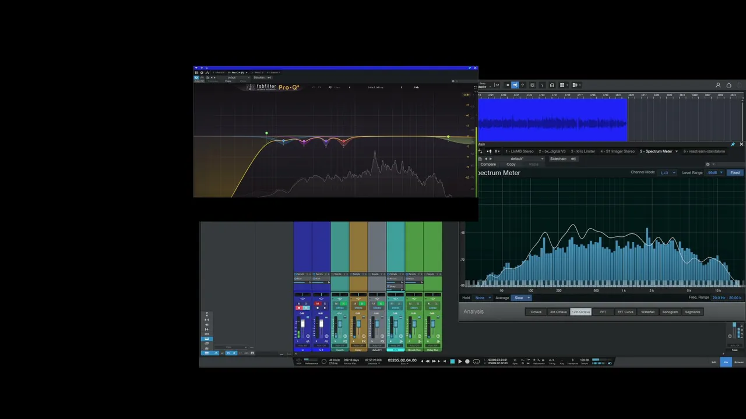Toggle record arm on first blue channel
Viewport: 746px width, 419px height.
click(x=299, y=308)
